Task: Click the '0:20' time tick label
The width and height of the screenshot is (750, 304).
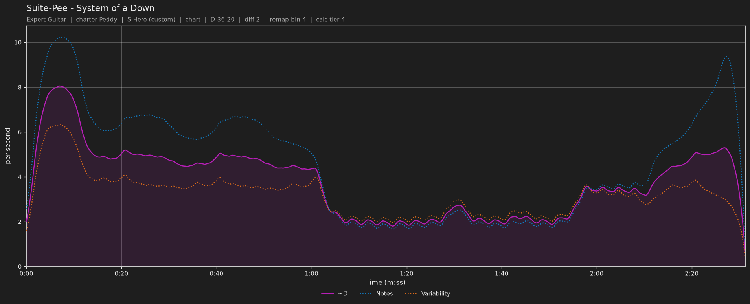Action: 121,273
